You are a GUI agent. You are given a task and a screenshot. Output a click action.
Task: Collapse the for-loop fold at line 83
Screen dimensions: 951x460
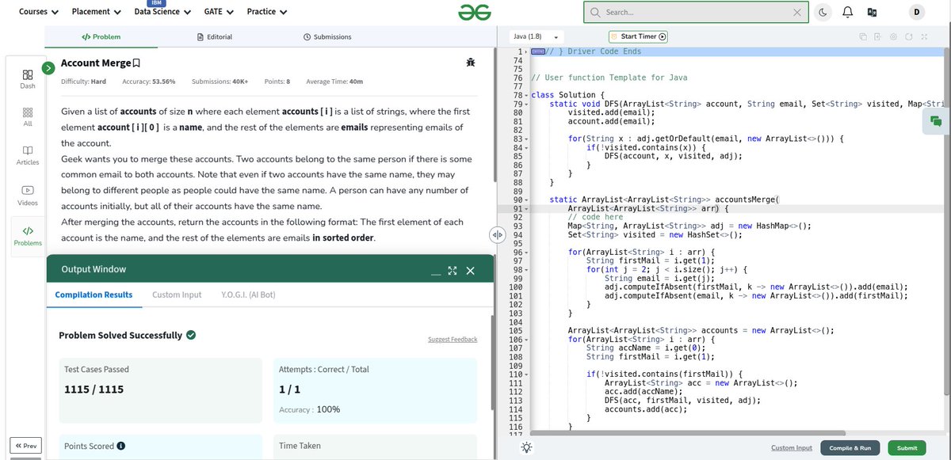pos(526,139)
